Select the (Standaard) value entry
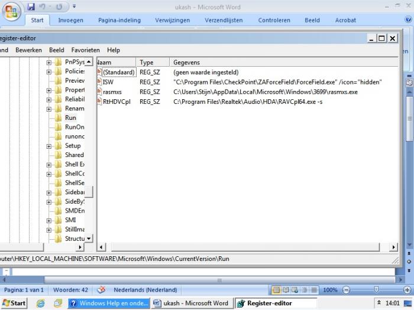Viewport: 414px width, 310px height. [x=118, y=72]
